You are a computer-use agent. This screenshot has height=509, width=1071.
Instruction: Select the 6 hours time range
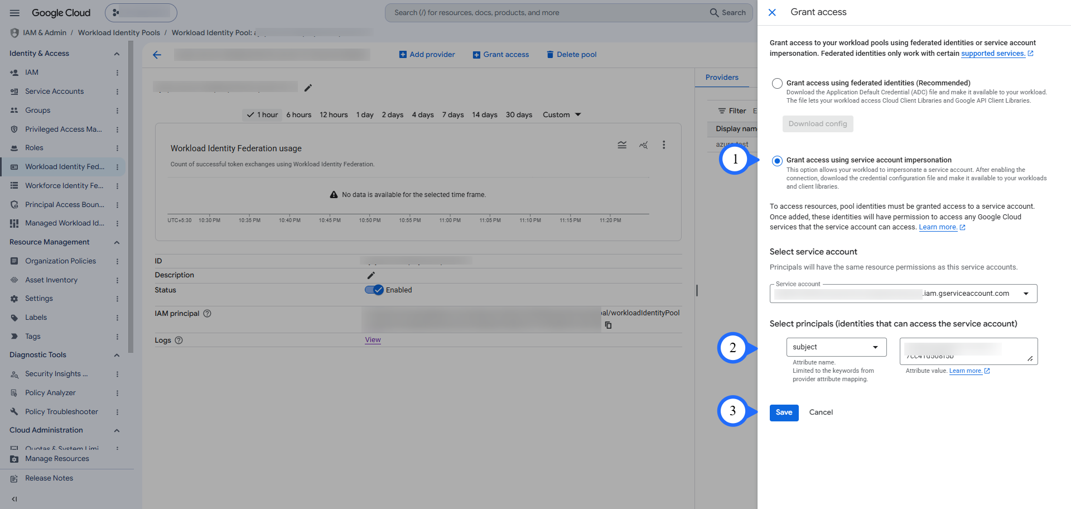click(299, 115)
